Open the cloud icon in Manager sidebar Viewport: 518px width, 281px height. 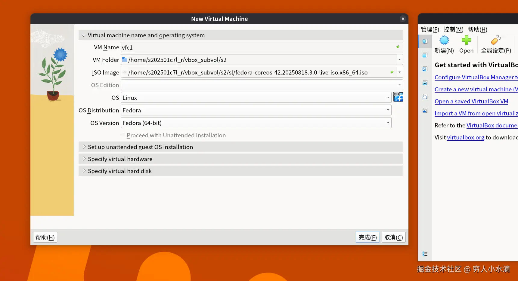pyautogui.click(x=425, y=96)
